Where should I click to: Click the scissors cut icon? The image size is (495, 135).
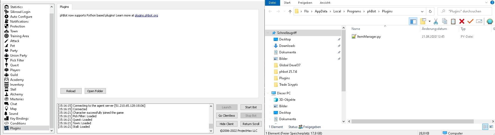pos(436,21)
